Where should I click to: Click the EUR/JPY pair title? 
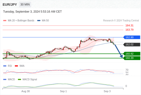click(10, 5)
